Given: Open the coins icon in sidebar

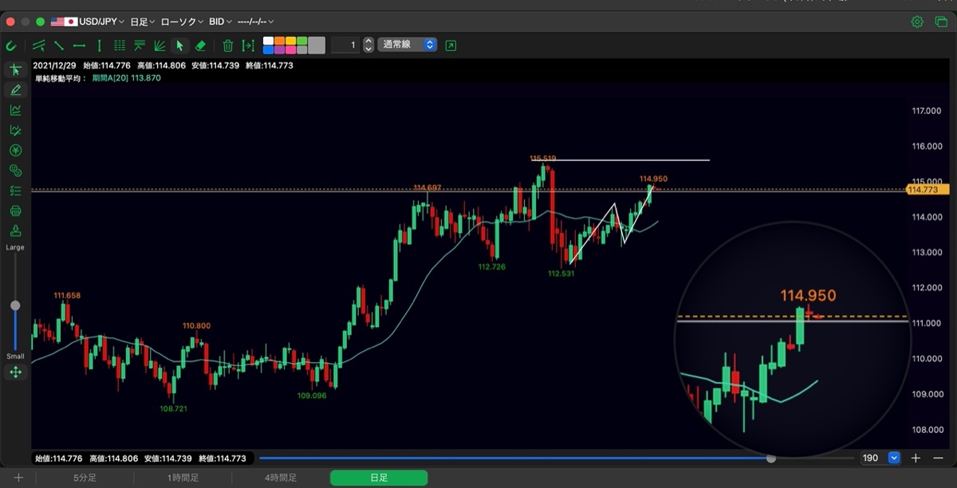Looking at the screenshot, I should tap(15, 171).
